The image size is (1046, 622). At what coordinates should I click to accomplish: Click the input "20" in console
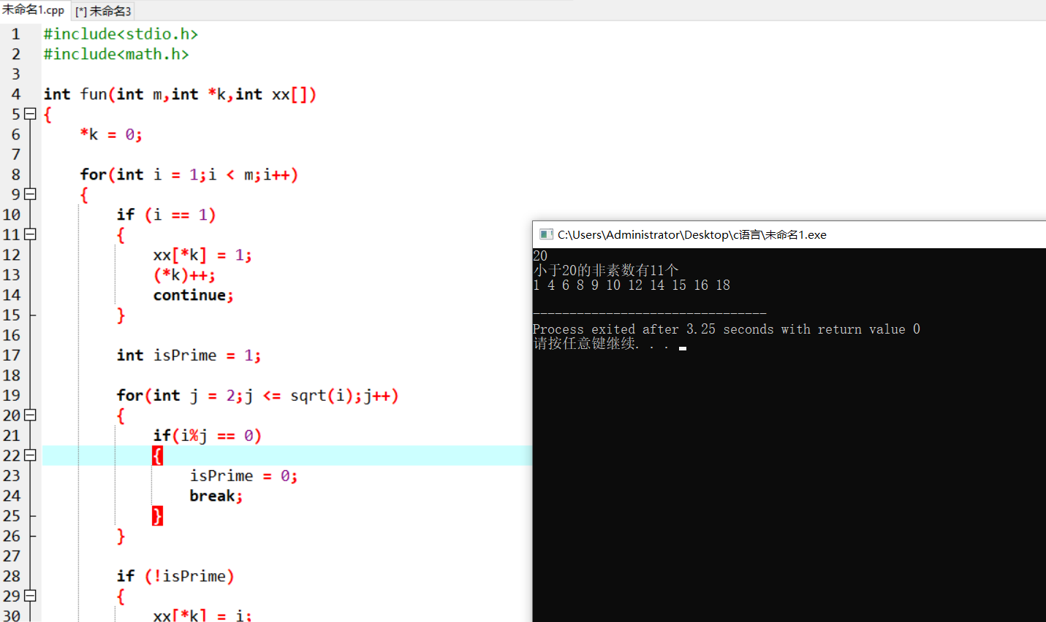coord(540,256)
